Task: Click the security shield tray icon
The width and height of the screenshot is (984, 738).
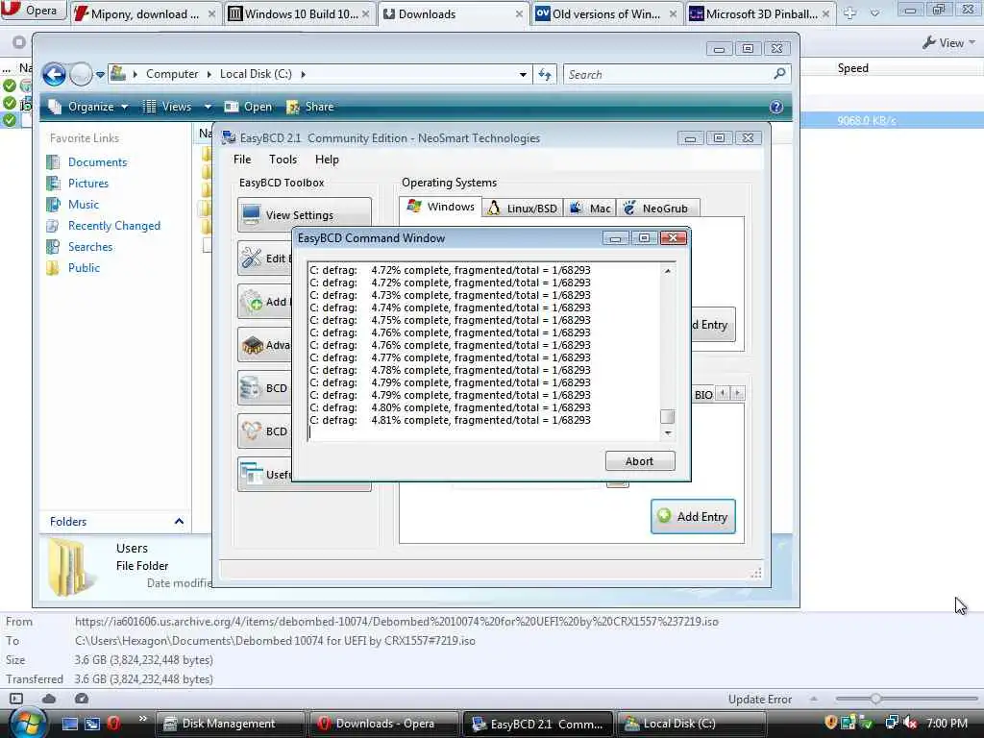Action: (x=829, y=723)
